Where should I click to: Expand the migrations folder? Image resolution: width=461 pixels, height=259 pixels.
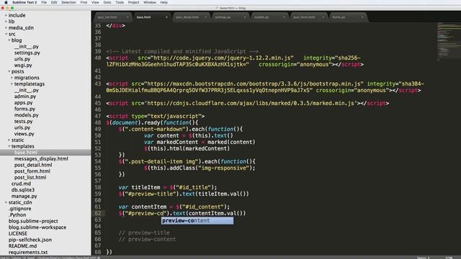coord(12,78)
